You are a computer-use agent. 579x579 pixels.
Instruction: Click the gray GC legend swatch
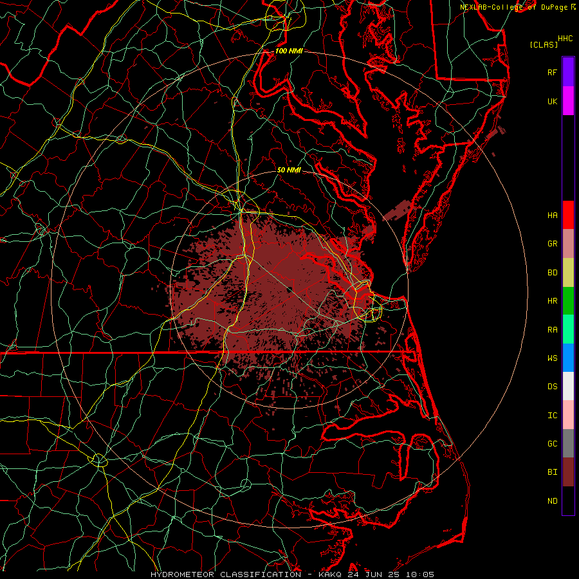(568, 443)
